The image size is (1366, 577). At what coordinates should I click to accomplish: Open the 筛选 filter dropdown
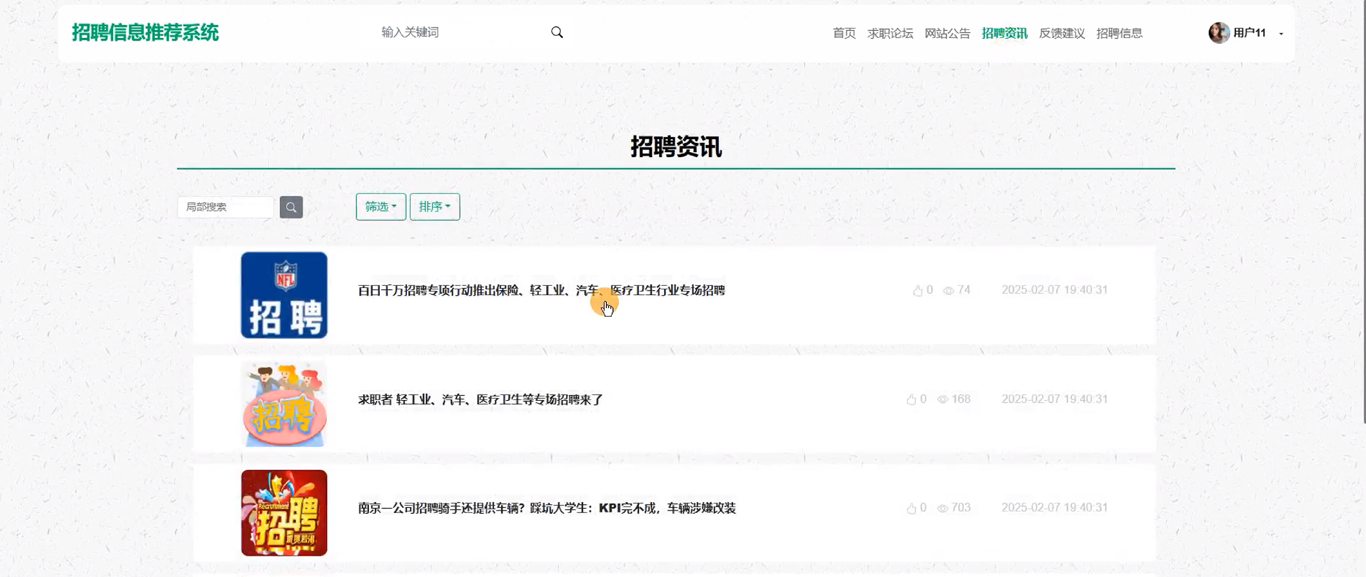click(381, 207)
